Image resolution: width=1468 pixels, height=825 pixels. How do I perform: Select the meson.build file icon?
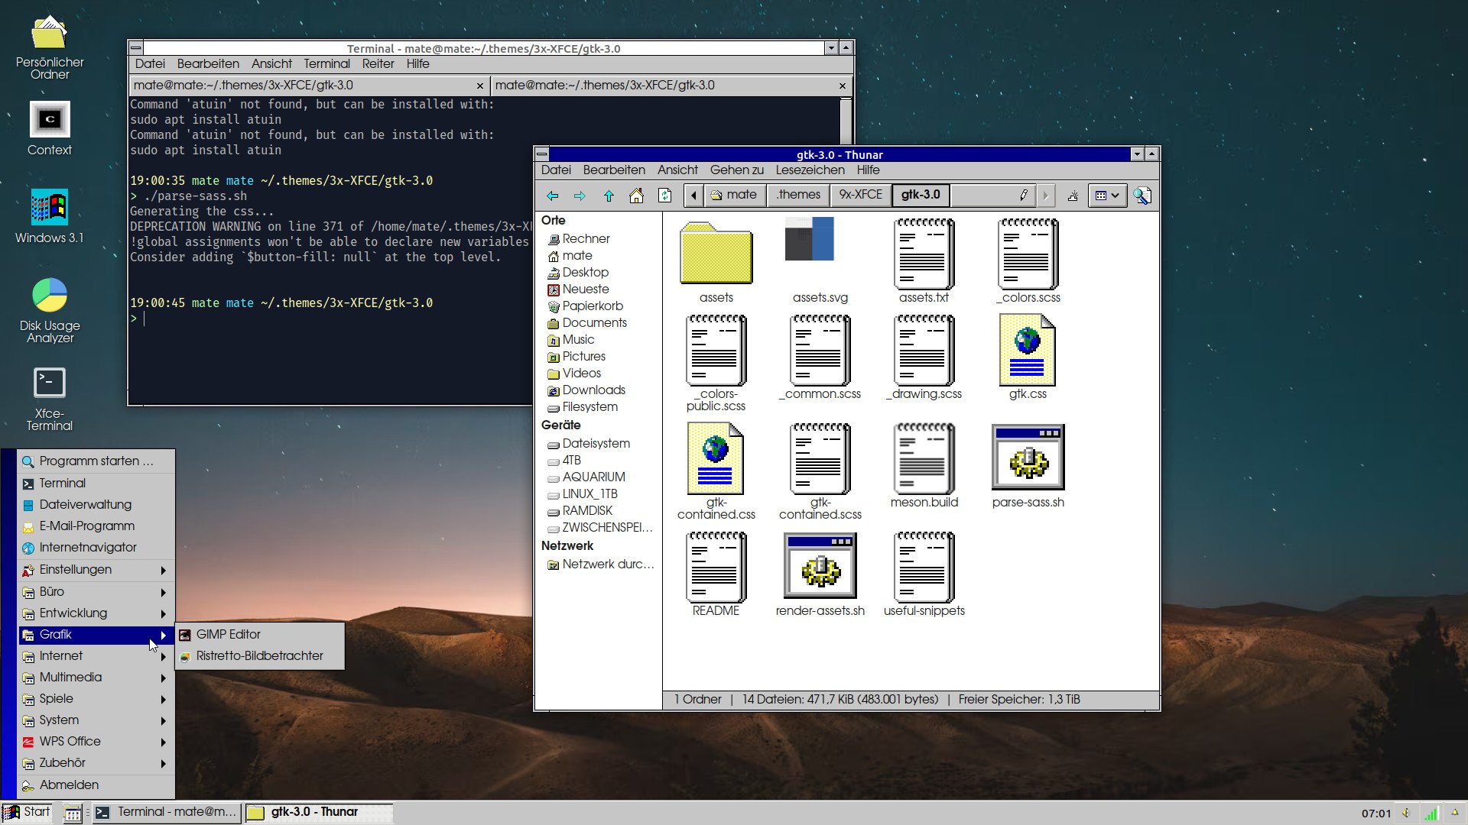point(924,459)
